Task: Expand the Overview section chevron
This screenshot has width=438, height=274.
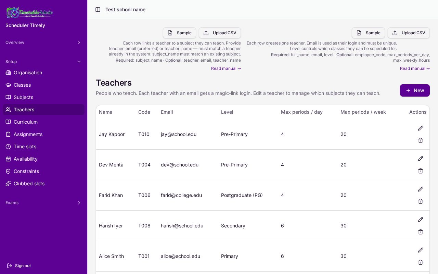Action: click(x=79, y=42)
